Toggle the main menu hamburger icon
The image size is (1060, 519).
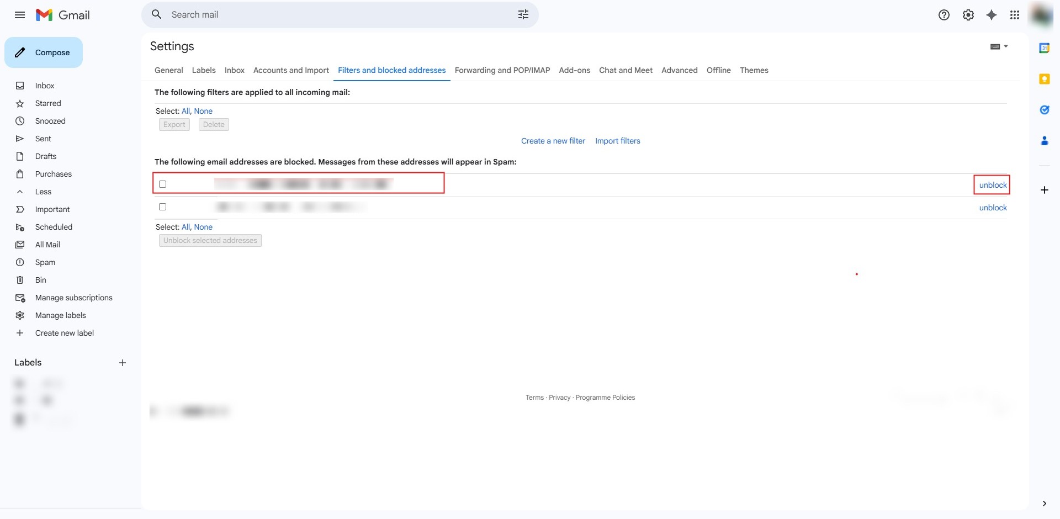[20, 15]
